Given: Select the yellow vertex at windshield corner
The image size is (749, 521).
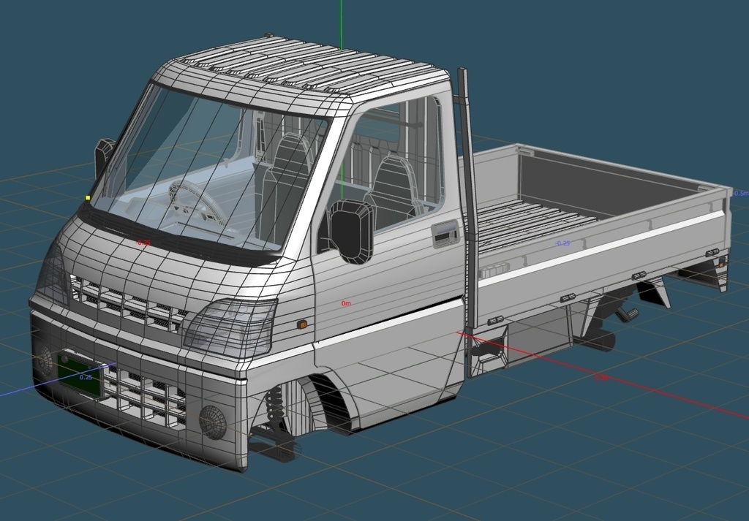Looking at the screenshot, I should coord(88,197).
